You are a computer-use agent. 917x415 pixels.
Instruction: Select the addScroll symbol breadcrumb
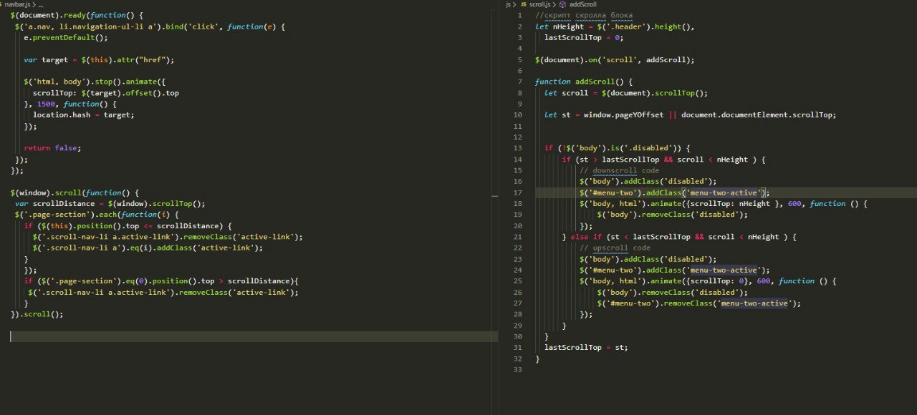click(x=582, y=4)
